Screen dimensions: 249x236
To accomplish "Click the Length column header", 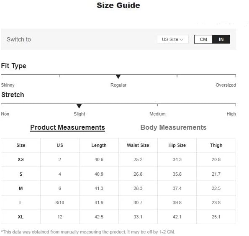I will click(x=99, y=145).
